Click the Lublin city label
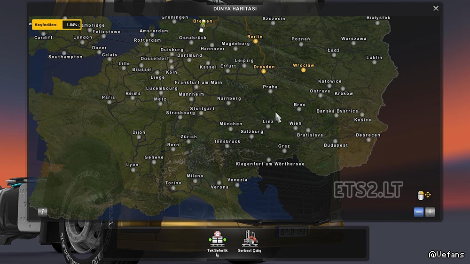 point(375,57)
